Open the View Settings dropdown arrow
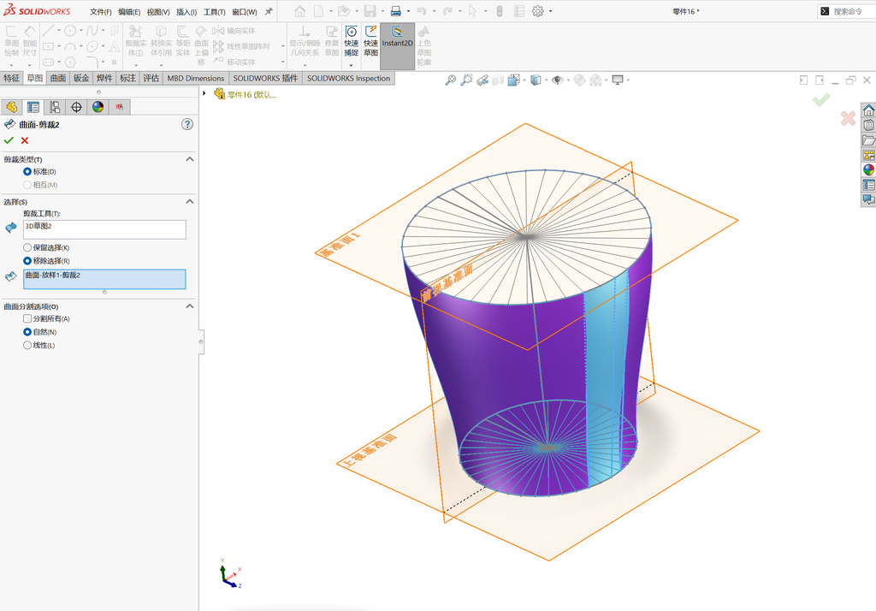This screenshot has width=876, height=611. click(x=628, y=80)
